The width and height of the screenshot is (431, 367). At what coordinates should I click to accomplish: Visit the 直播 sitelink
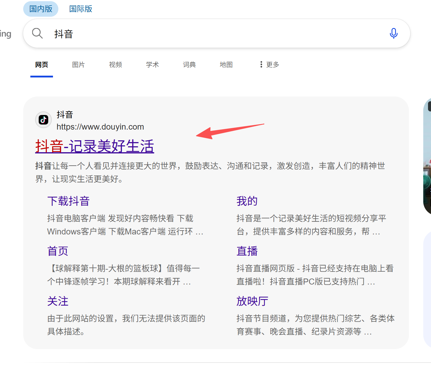[x=247, y=251]
